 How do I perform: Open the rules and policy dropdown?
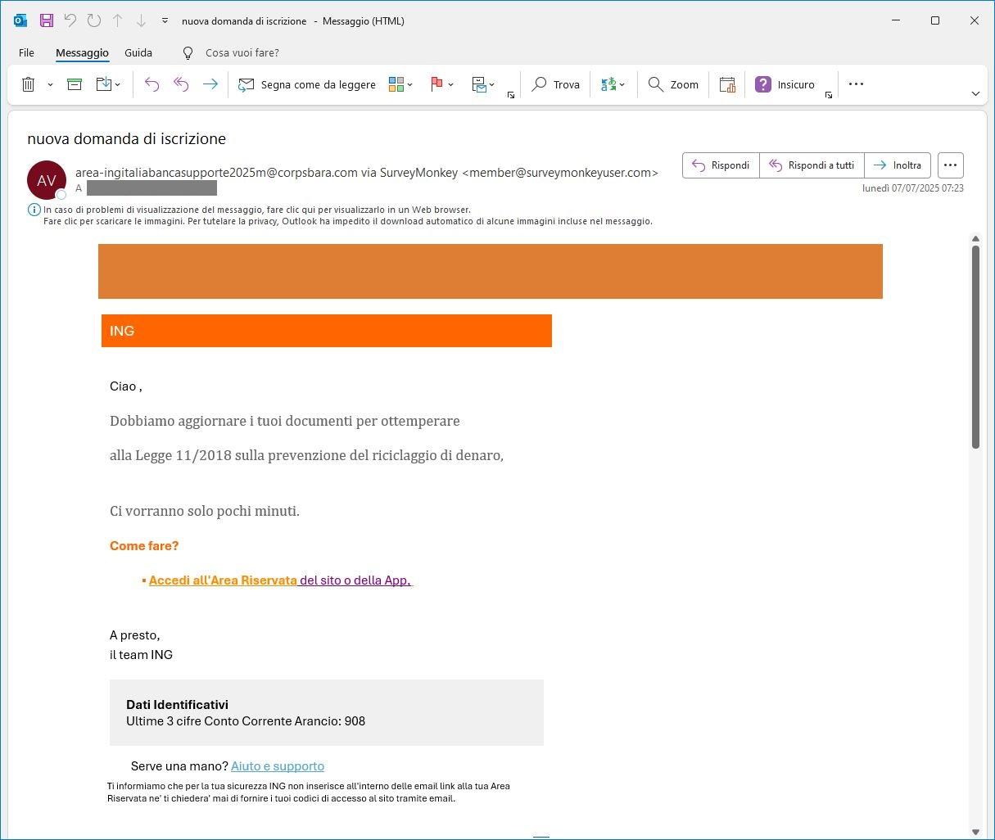(x=483, y=84)
